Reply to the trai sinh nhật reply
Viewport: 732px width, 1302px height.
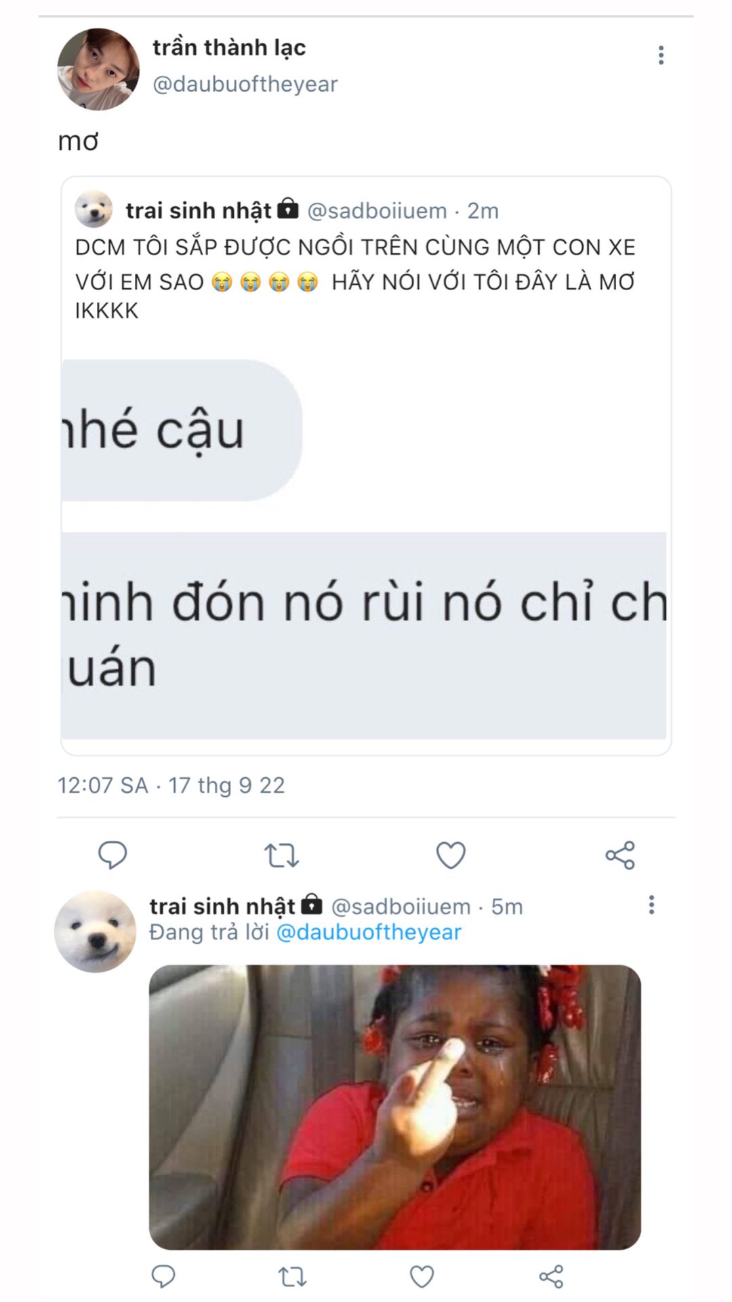point(163,1277)
